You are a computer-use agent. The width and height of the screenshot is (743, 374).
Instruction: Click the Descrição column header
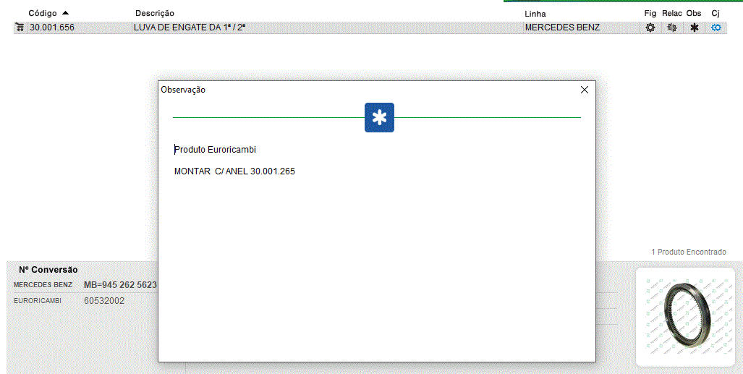tap(155, 13)
